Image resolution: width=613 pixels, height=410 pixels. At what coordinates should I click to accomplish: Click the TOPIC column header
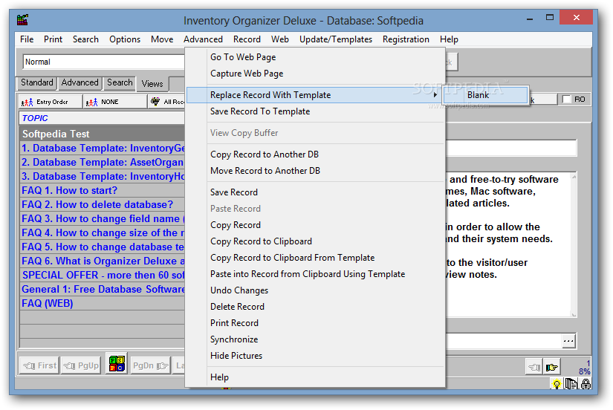(x=102, y=118)
